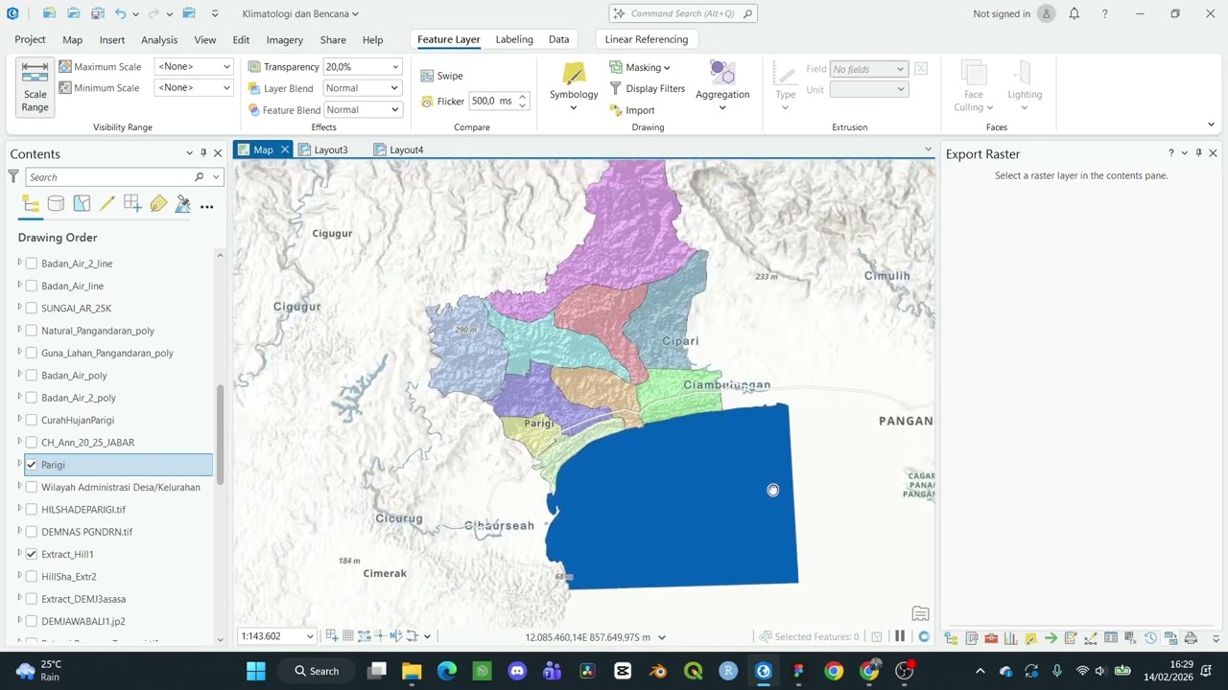
Task: Uncheck the Parigi layer checkbox
Action: [x=32, y=465]
